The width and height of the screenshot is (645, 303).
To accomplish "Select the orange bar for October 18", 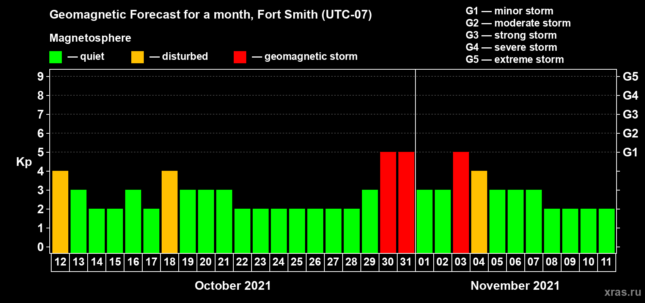I will point(170,212).
